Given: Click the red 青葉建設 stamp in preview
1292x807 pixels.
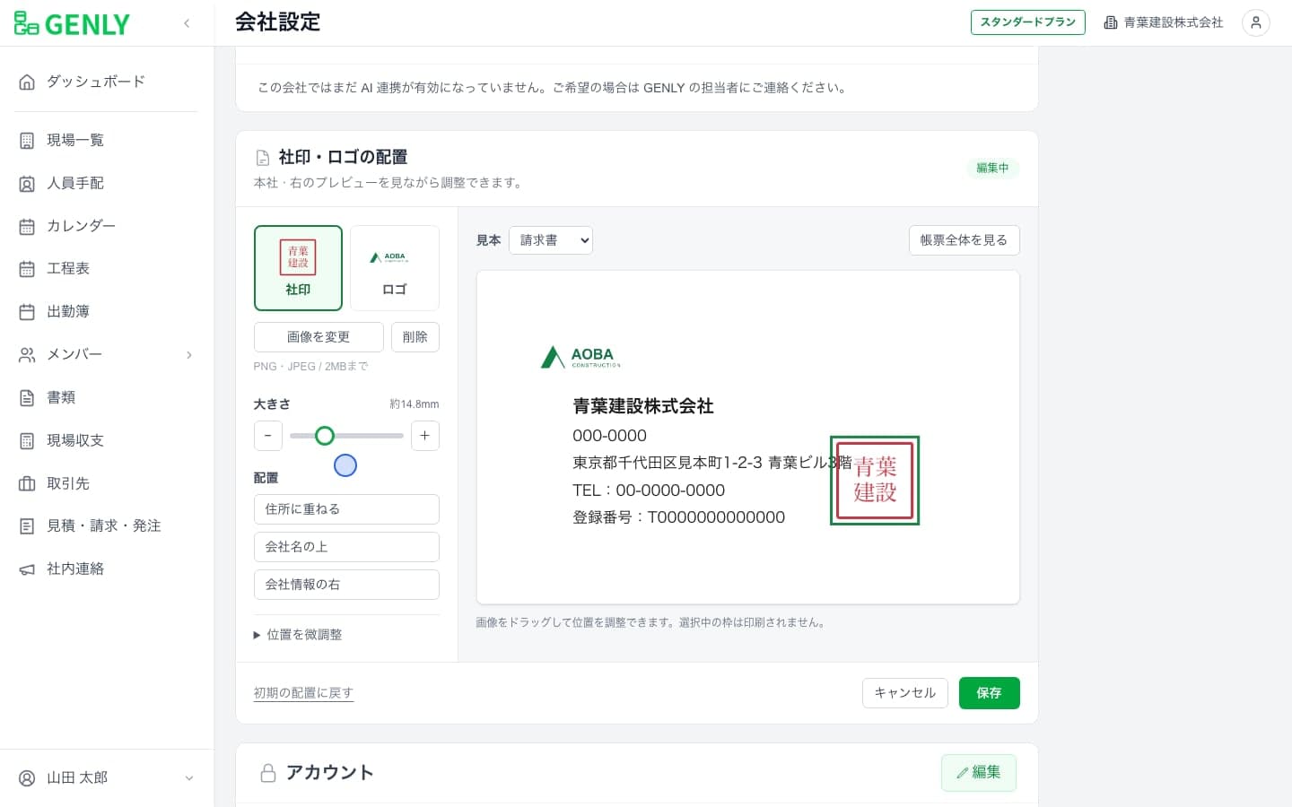Looking at the screenshot, I should coord(875,481).
